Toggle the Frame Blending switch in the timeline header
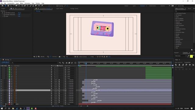This screenshot has width=195, height=110. point(69,63)
